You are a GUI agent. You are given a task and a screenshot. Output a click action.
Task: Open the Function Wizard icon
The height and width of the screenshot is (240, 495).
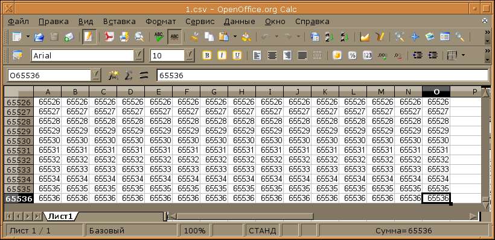point(113,75)
